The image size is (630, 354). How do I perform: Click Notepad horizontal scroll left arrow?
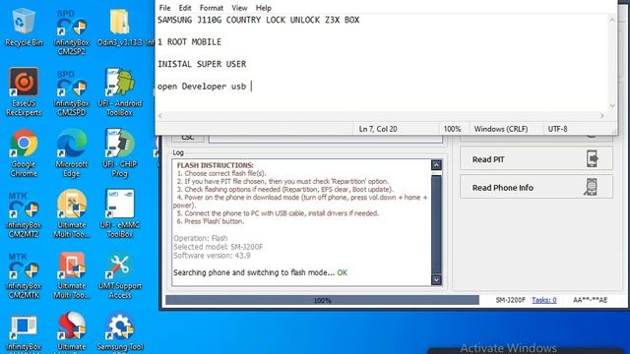click(160, 116)
